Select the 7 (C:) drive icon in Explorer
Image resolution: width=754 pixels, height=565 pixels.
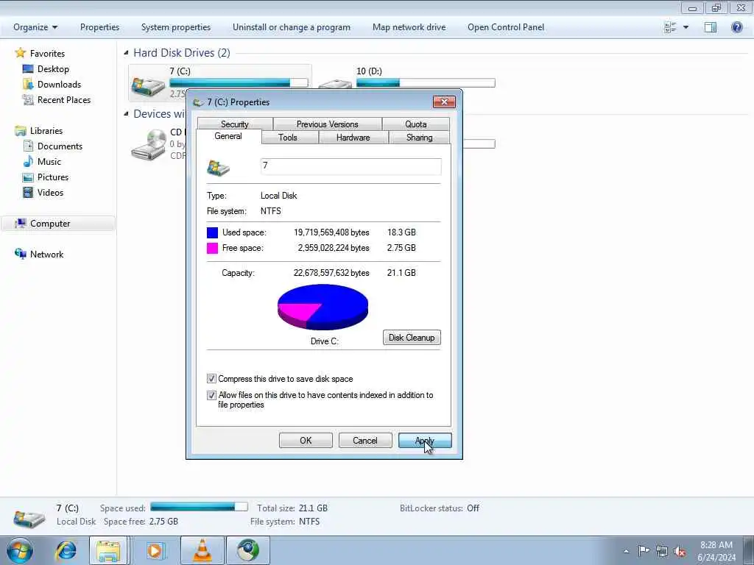pyautogui.click(x=148, y=87)
